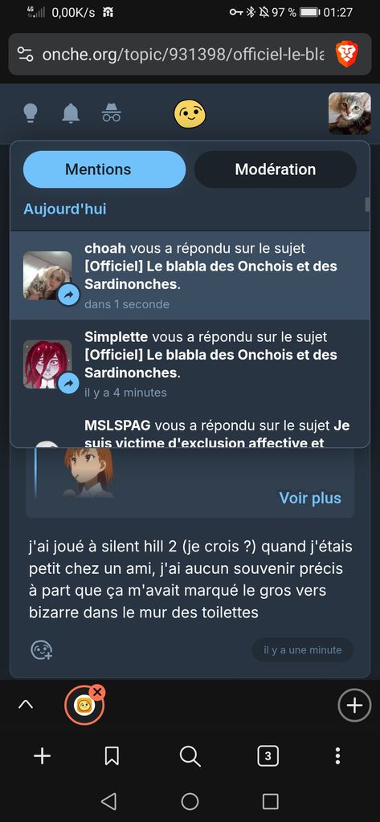Close the pinned tab with red X

point(97,692)
